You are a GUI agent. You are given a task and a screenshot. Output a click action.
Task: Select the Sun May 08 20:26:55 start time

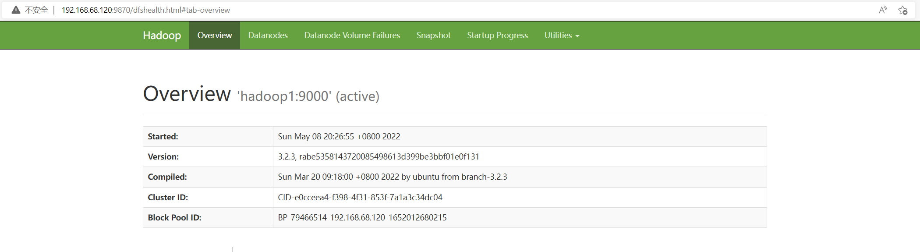tap(339, 136)
